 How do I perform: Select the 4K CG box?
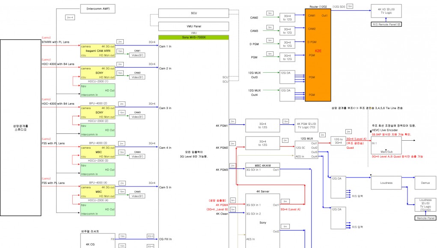click(x=98, y=241)
